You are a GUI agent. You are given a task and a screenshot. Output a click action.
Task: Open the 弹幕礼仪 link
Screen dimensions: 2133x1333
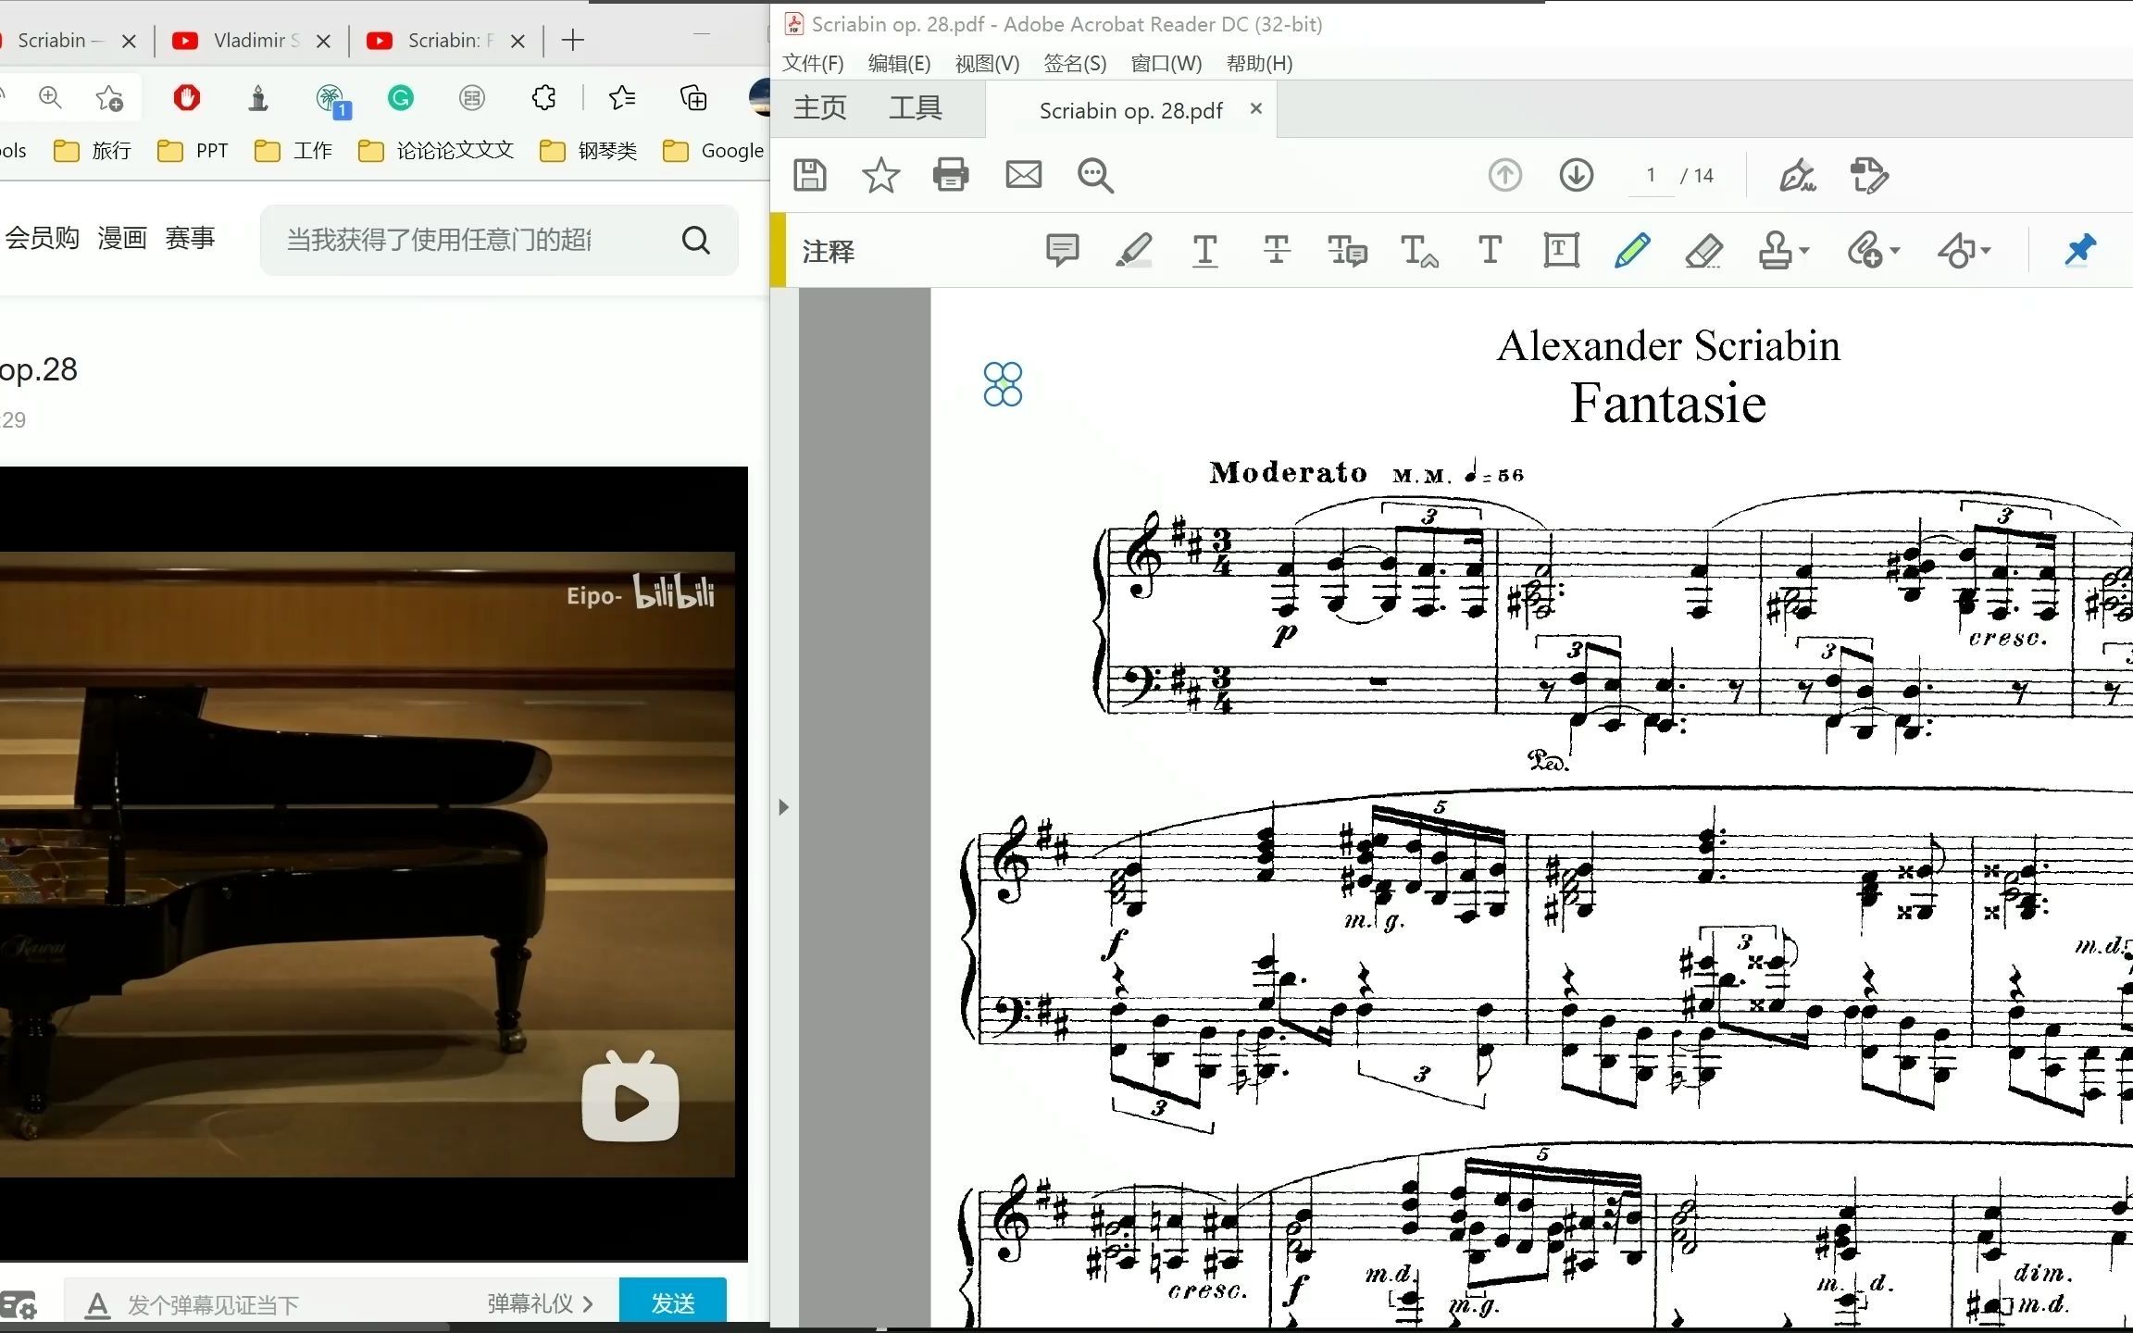(540, 1304)
